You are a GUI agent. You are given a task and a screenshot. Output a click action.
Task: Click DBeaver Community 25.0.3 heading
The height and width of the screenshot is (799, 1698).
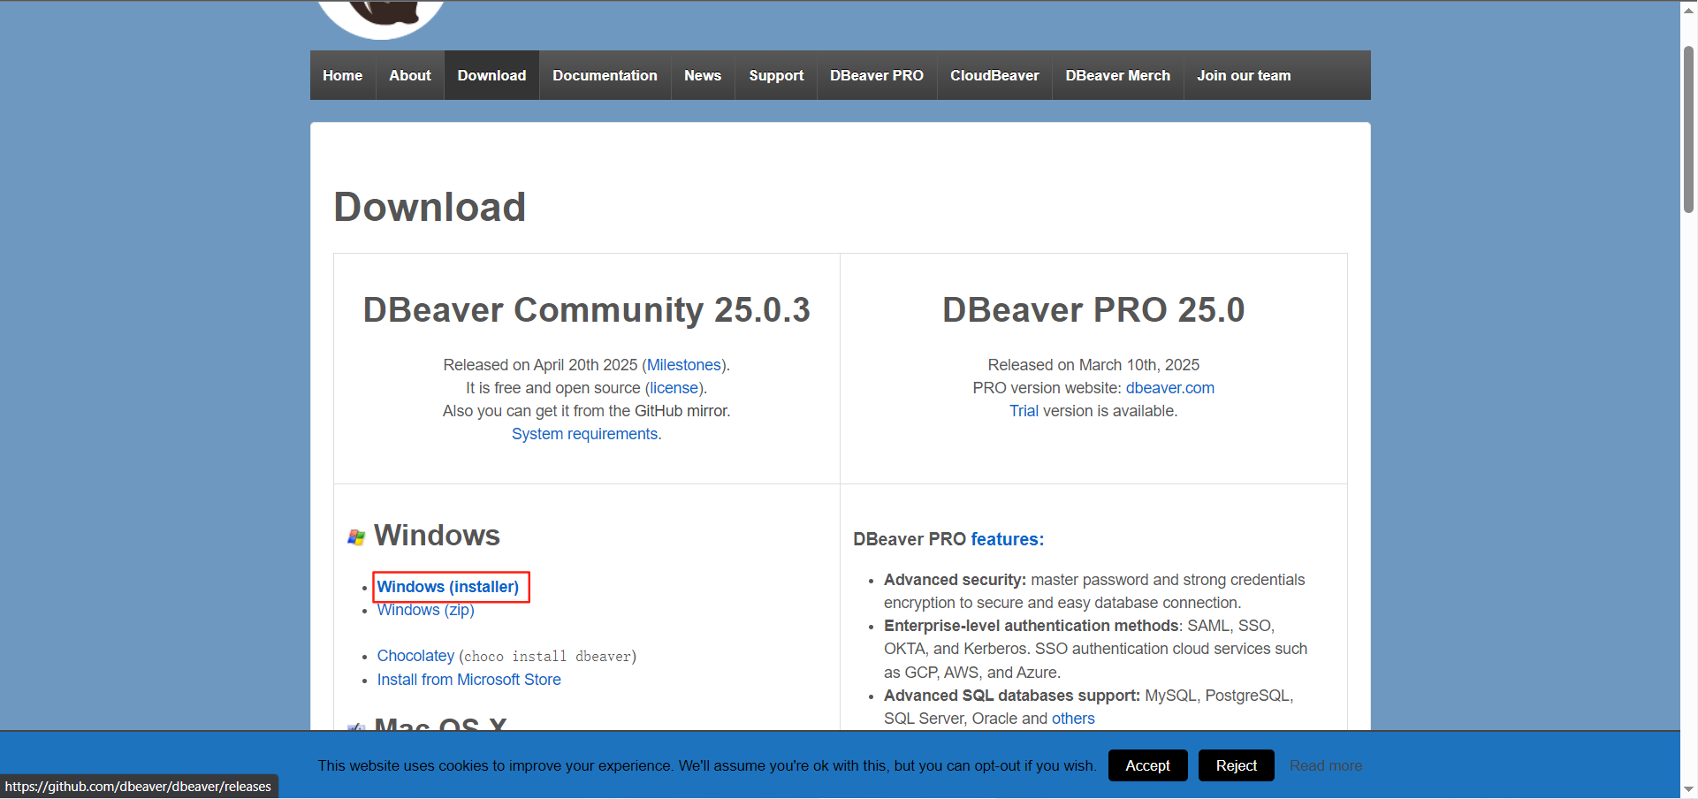586,310
